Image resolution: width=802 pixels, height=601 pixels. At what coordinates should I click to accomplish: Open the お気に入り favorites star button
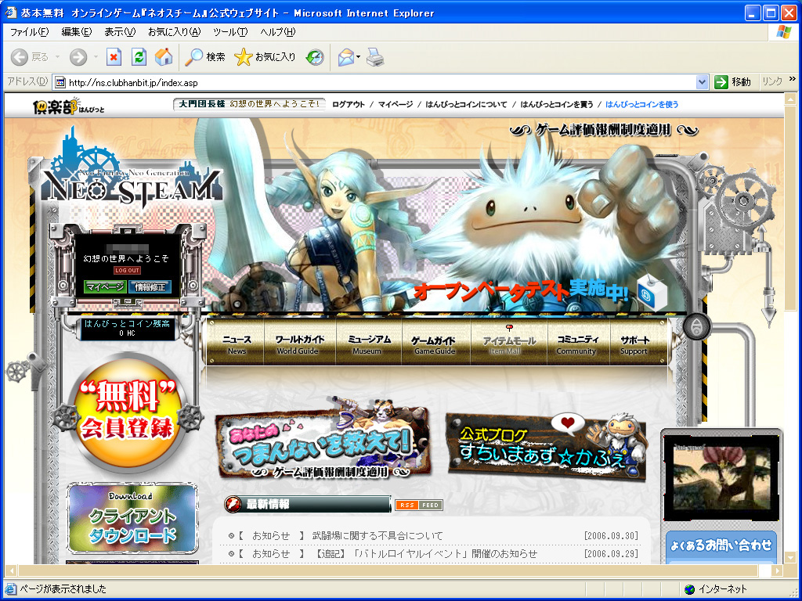pos(265,57)
